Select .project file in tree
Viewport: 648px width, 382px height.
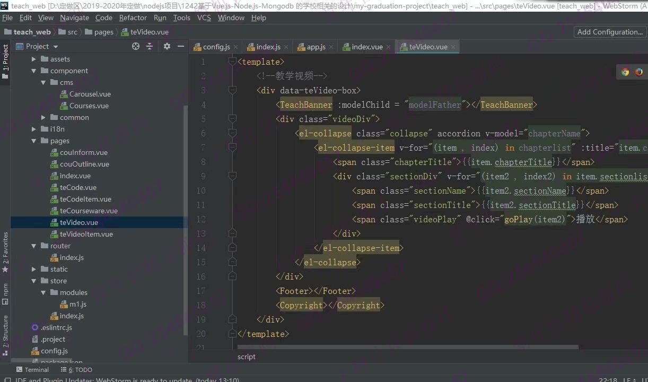pos(53,339)
